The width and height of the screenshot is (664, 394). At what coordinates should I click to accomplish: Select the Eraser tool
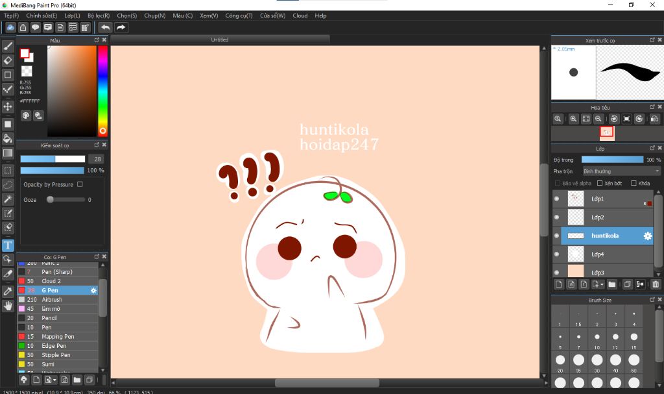[8, 60]
